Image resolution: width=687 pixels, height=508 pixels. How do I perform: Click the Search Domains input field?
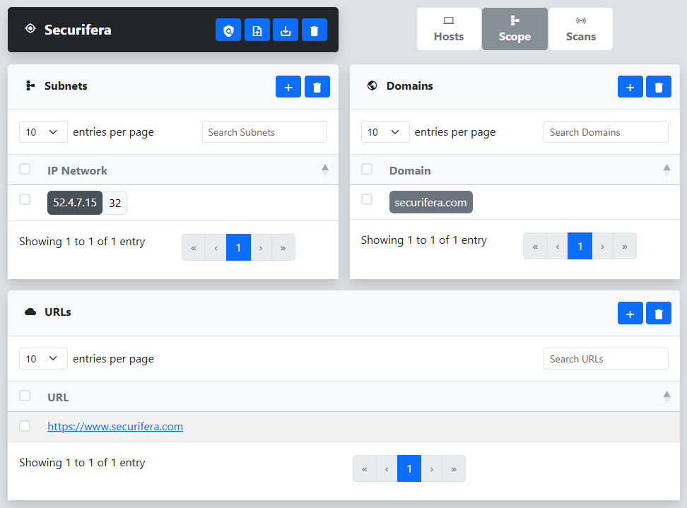coord(606,132)
